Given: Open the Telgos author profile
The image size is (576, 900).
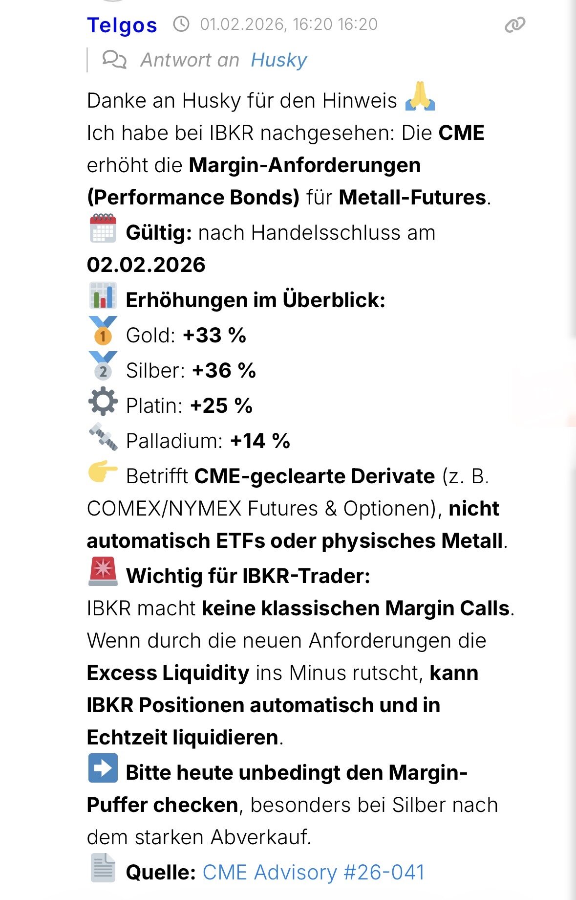Looking at the screenshot, I should tap(122, 25).
